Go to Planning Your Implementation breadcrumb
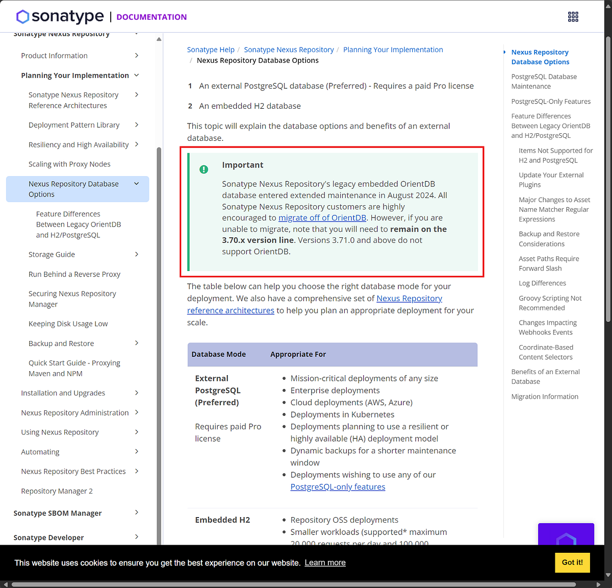Image resolution: width=612 pixels, height=588 pixels. click(393, 50)
